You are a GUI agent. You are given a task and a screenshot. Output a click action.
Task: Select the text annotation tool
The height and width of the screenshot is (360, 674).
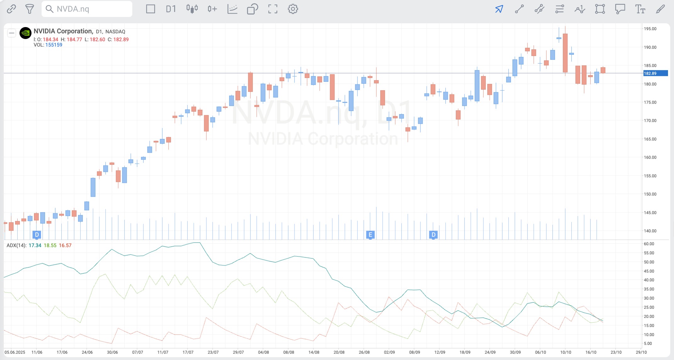pos(640,9)
